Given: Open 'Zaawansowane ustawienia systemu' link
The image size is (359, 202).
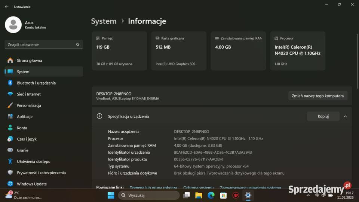Looking at the screenshot, I should click(x=250, y=187).
